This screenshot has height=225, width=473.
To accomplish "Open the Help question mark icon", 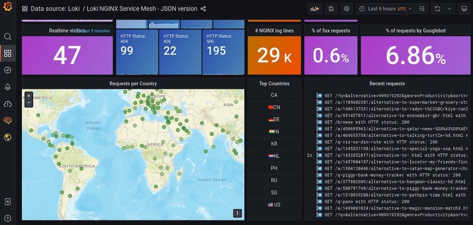I will (7, 218).
